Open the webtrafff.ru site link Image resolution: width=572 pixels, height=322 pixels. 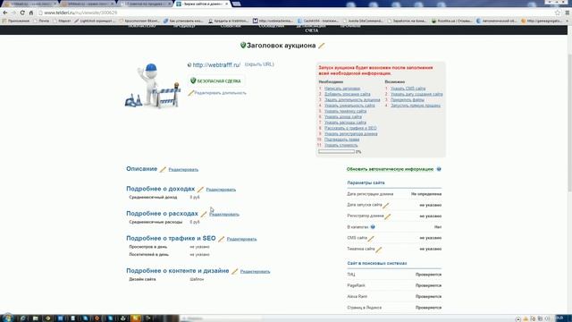point(216,65)
